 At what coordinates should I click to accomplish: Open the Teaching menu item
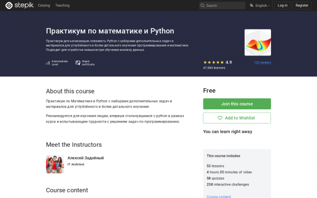click(x=62, y=5)
